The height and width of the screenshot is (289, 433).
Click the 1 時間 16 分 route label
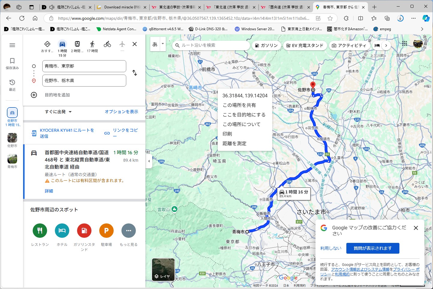(x=294, y=193)
